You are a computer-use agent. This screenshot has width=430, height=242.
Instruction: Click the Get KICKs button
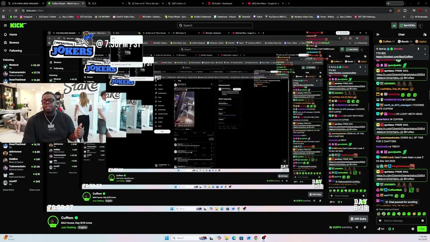[407, 25]
